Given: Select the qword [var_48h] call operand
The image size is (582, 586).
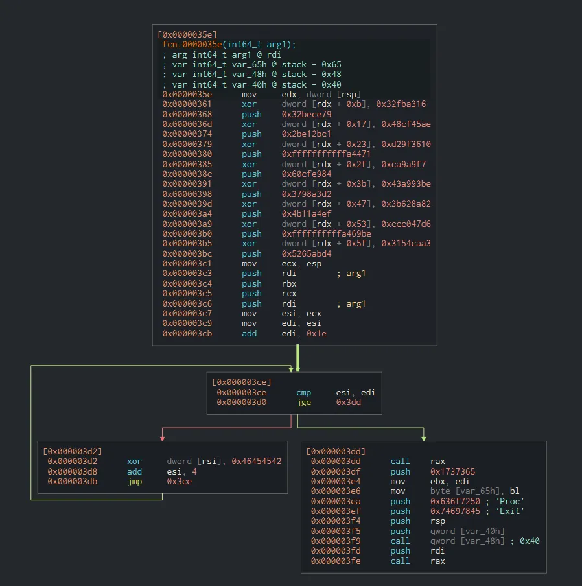Looking at the screenshot, I should click(x=467, y=541).
